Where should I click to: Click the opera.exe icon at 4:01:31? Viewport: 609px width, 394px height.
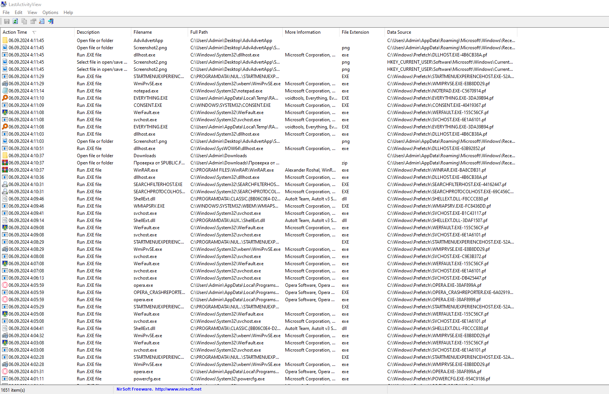click(x=5, y=371)
